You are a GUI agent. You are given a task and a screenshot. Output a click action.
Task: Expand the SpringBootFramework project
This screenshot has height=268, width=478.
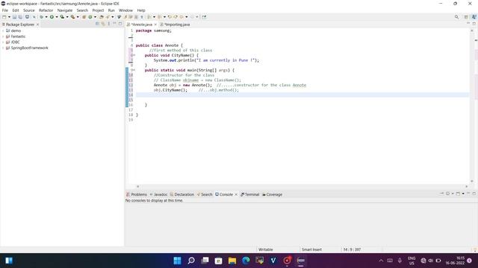3,48
